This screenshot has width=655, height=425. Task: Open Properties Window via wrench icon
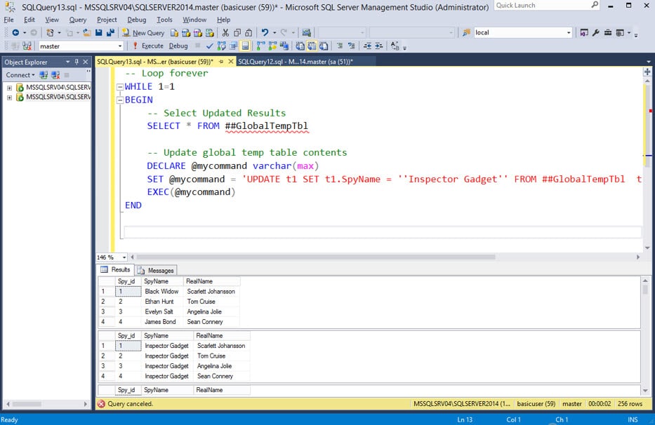(596, 32)
